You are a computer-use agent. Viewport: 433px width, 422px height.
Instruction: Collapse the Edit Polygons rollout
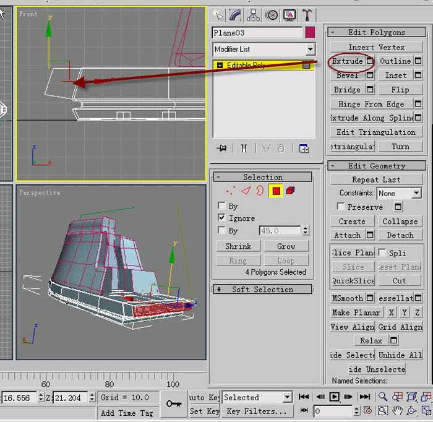click(377, 32)
